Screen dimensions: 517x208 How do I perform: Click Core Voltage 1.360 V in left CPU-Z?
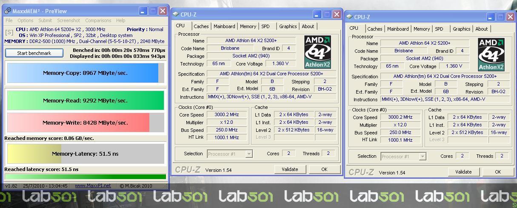point(280,64)
